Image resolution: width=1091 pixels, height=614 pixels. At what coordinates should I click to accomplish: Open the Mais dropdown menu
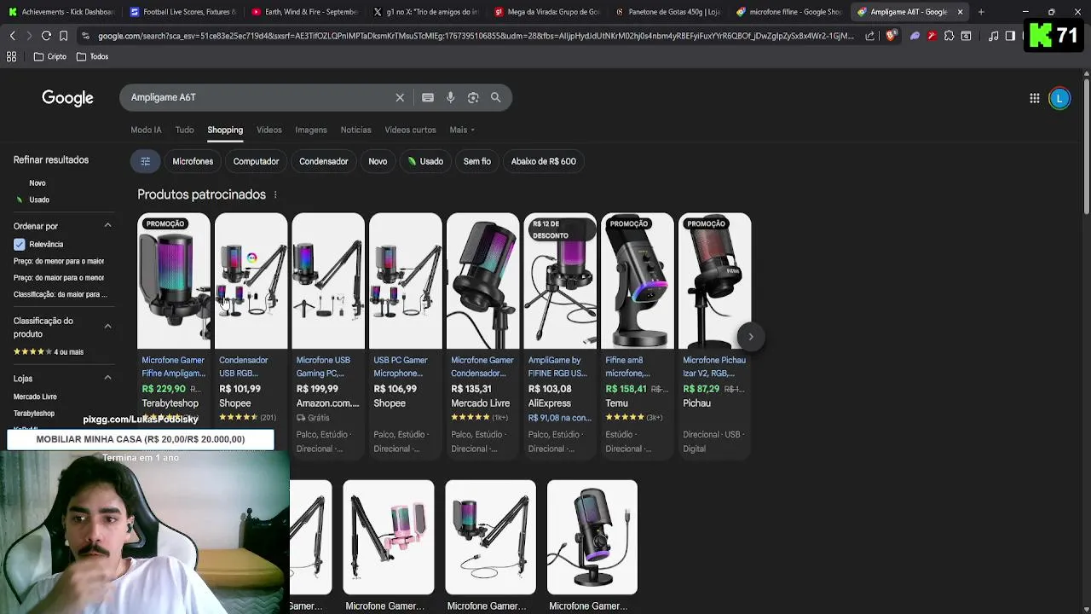[x=462, y=130]
